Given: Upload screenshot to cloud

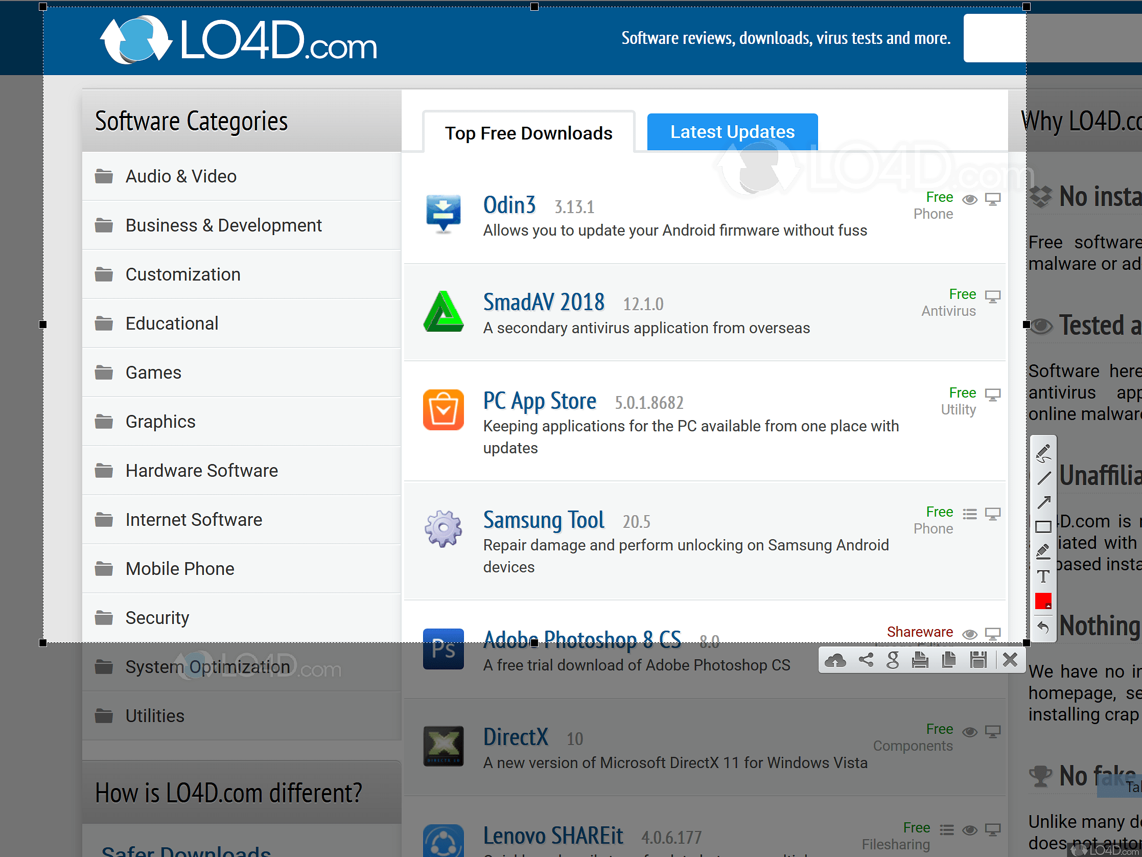Looking at the screenshot, I should (835, 660).
